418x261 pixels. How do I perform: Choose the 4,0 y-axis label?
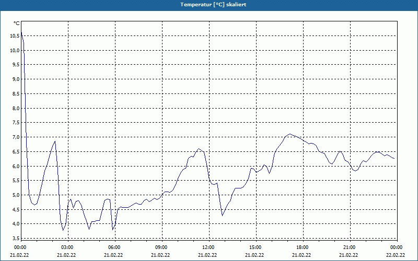(16, 224)
